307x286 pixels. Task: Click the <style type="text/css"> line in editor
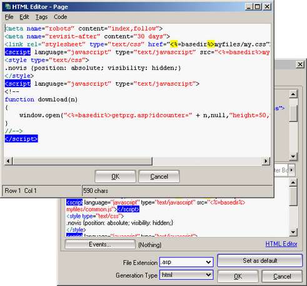tap(47, 60)
